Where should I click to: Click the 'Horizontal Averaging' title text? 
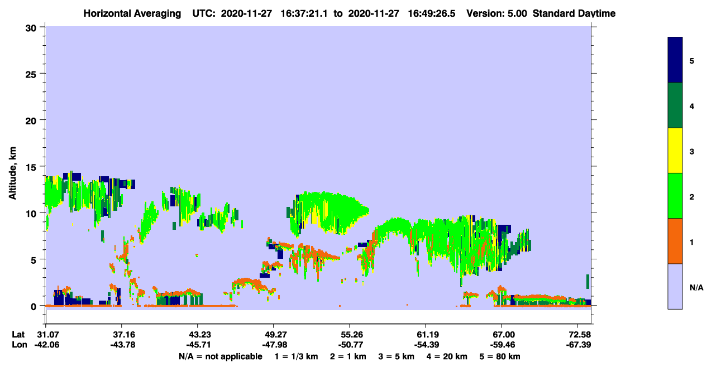coord(132,13)
